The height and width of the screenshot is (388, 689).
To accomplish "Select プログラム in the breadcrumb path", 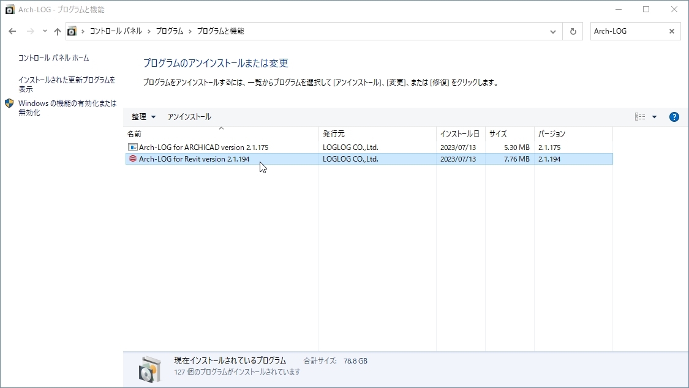I will tap(170, 31).
